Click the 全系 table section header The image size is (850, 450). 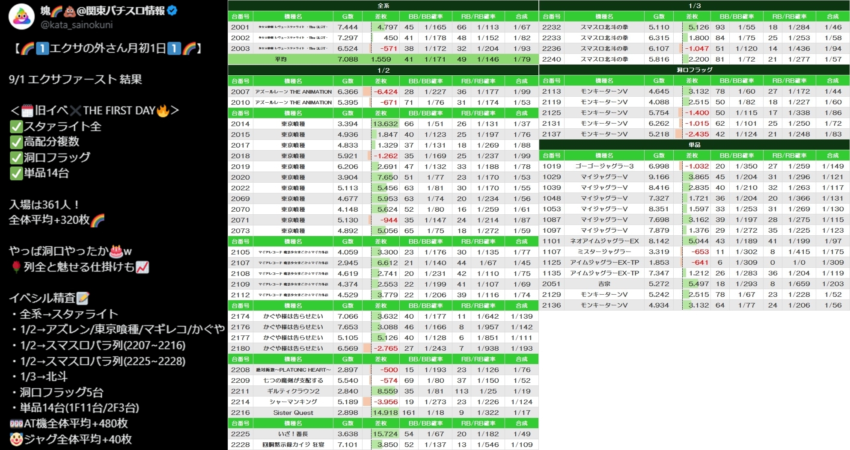[383, 6]
